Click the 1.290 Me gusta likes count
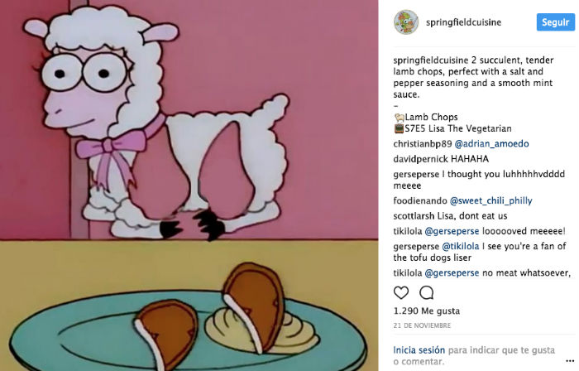This screenshot has height=371, width=579. [x=427, y=311]
